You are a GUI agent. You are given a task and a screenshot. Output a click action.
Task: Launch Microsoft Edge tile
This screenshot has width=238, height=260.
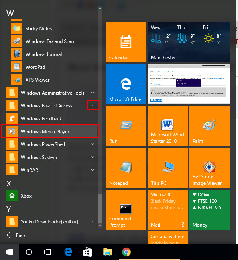pos(126,84)
